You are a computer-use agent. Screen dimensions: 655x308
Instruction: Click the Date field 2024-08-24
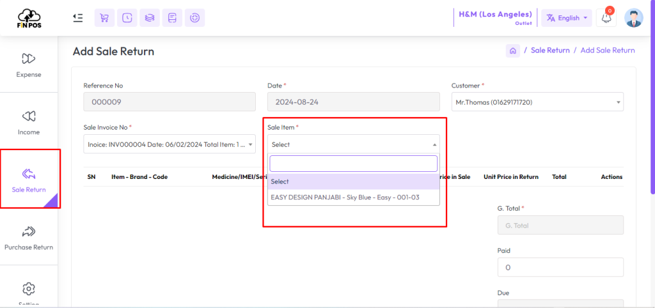pos(353,102)
